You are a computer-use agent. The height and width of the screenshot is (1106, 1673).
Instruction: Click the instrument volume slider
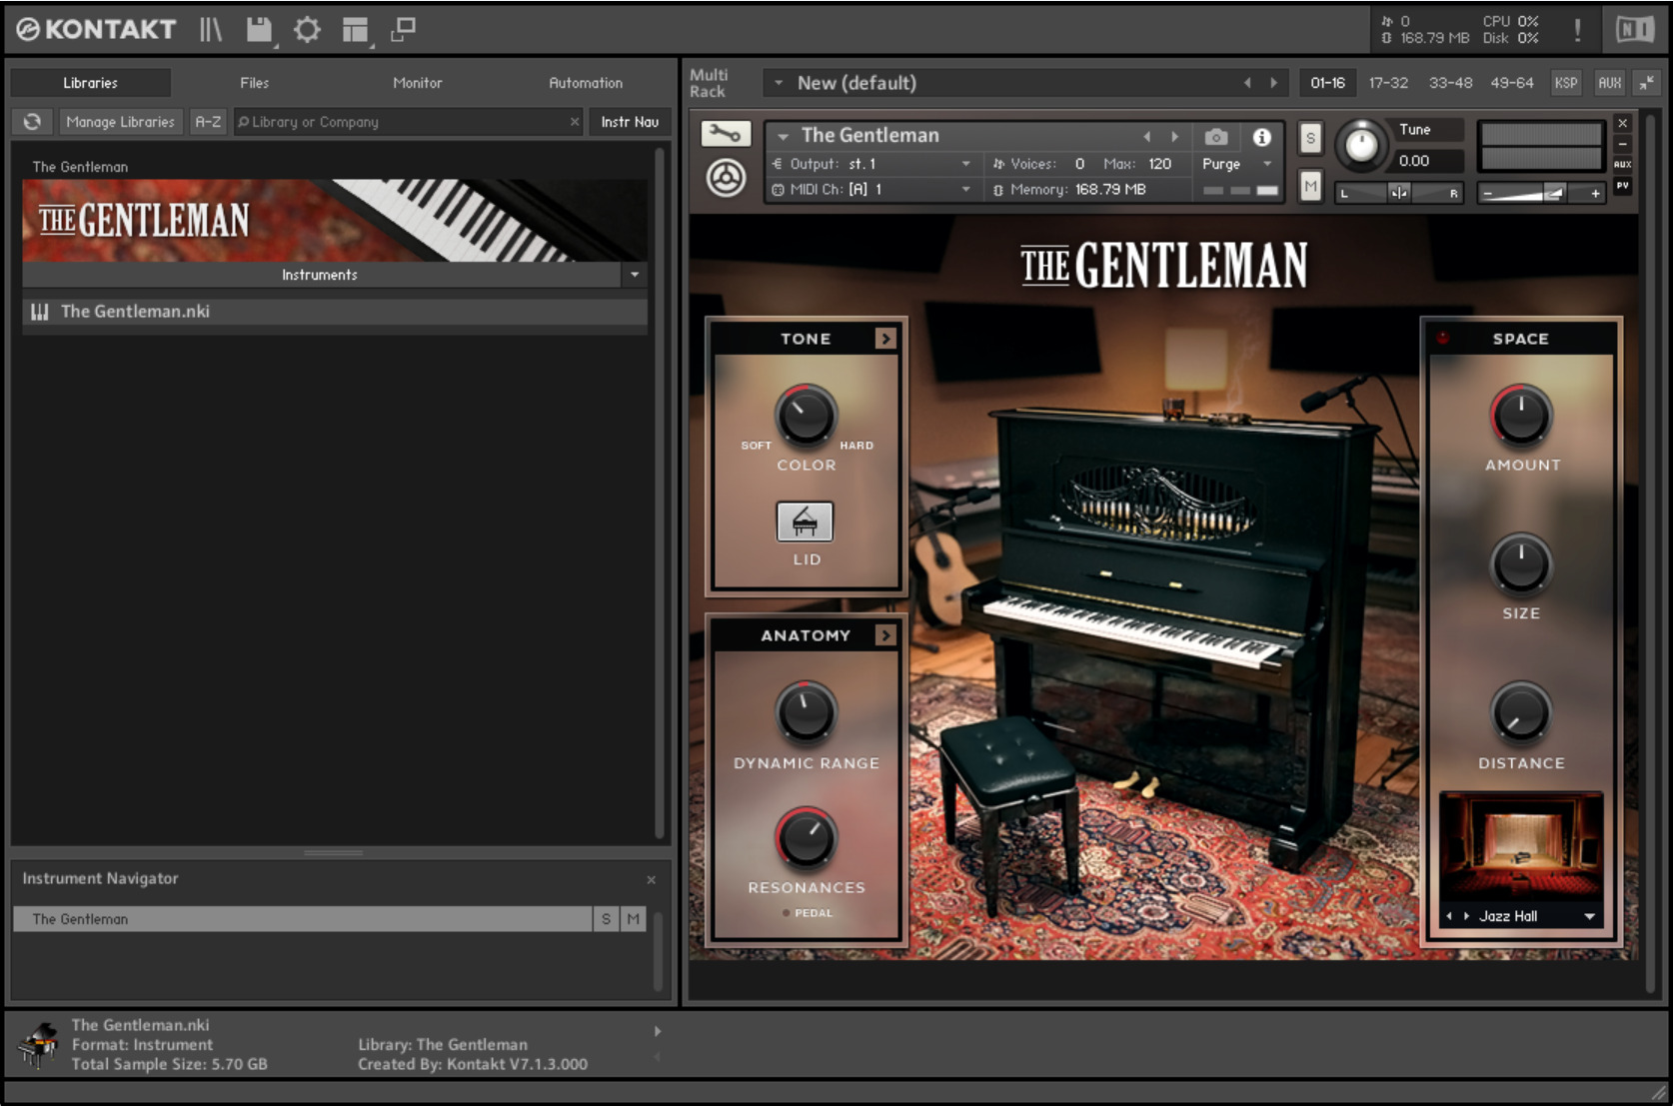tap(1540, 194)
